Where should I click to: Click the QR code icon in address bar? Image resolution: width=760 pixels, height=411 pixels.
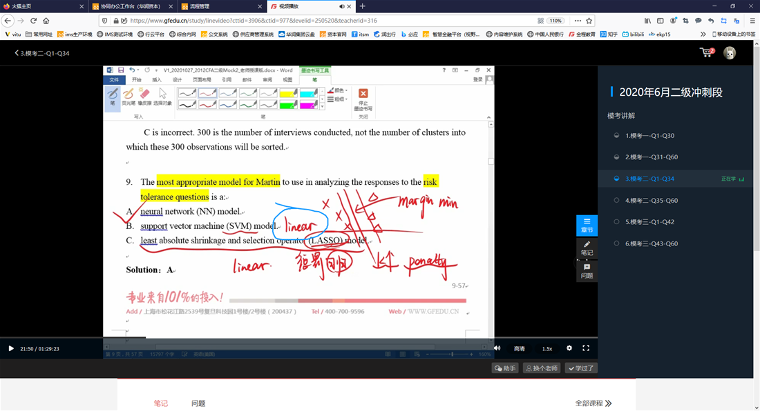540,21
